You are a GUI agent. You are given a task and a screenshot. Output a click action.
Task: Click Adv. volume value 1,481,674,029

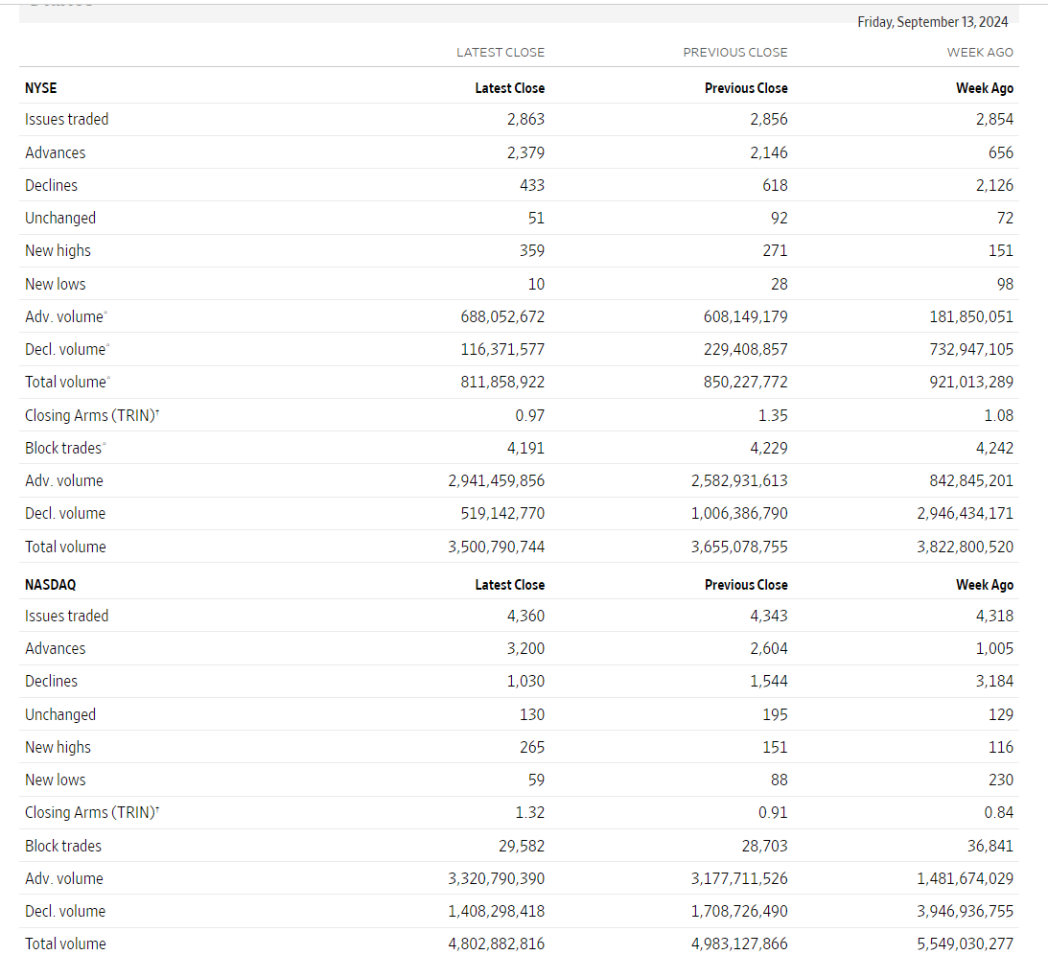click(966, 879)
